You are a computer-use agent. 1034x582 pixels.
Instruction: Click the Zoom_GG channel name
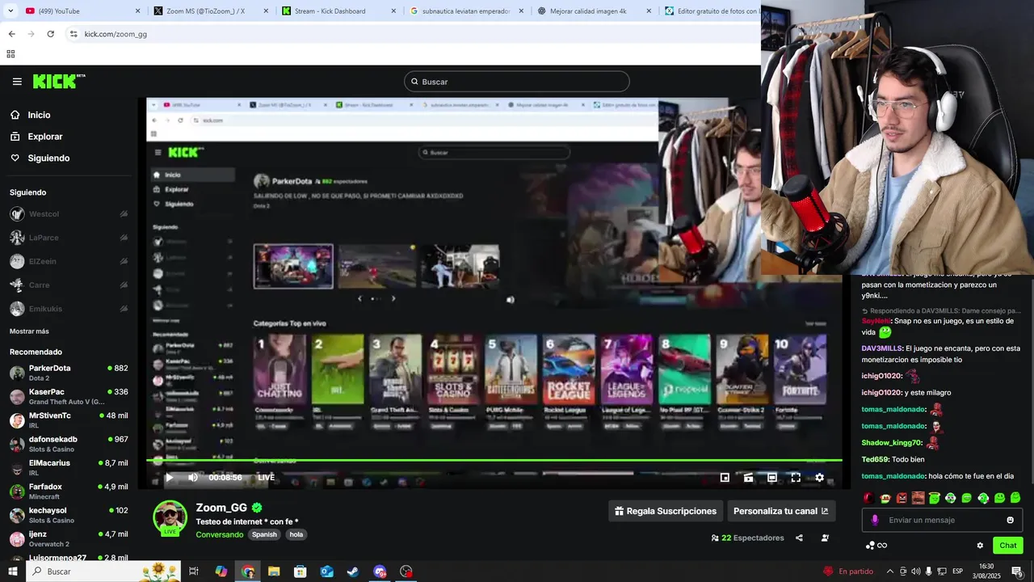click(x=221, y=508)
